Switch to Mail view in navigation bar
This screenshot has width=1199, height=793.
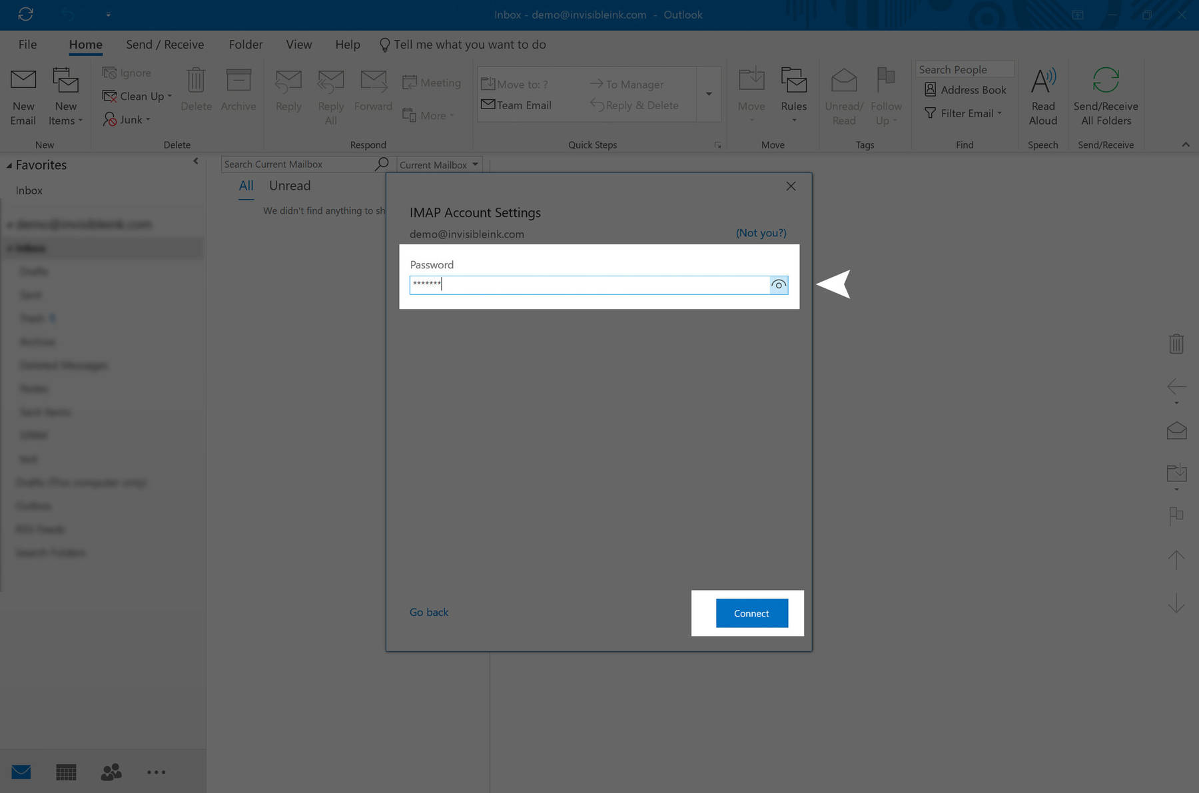[x=21, y=772]
